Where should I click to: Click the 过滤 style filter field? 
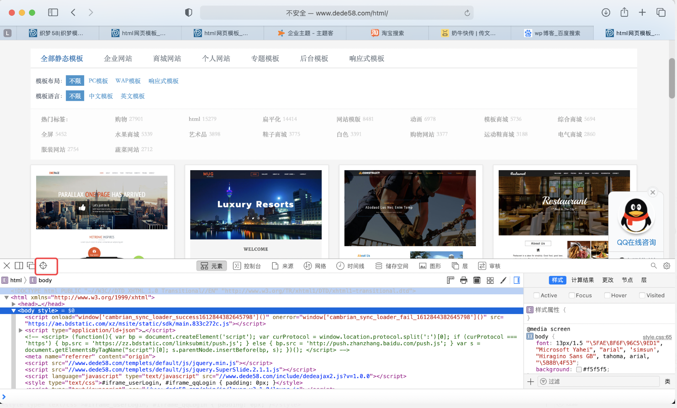pos(599,381)
